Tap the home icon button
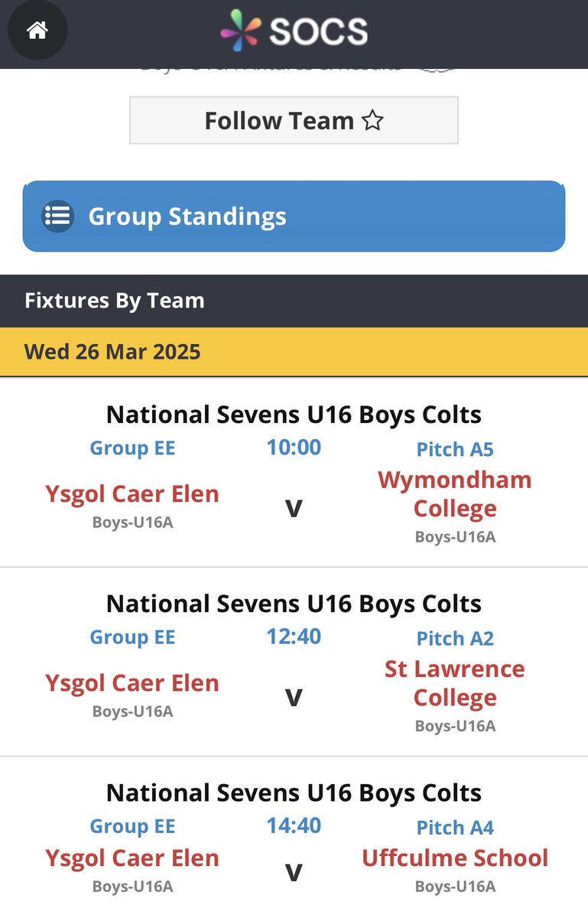 coord(37,31)
